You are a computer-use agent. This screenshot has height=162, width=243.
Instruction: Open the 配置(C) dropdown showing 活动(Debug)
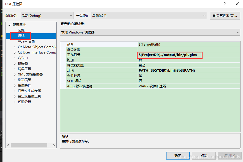click(x=70, y=15)
